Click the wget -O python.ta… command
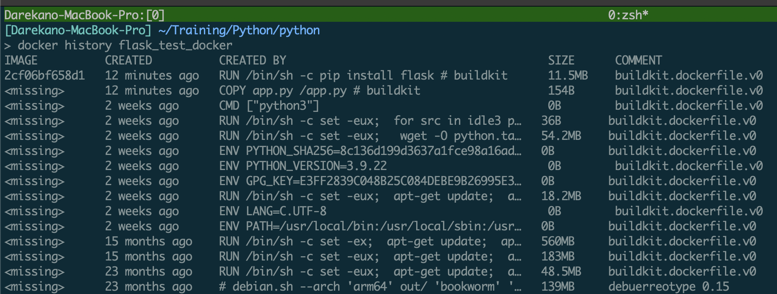777x294 pixels. pos(370,136)
